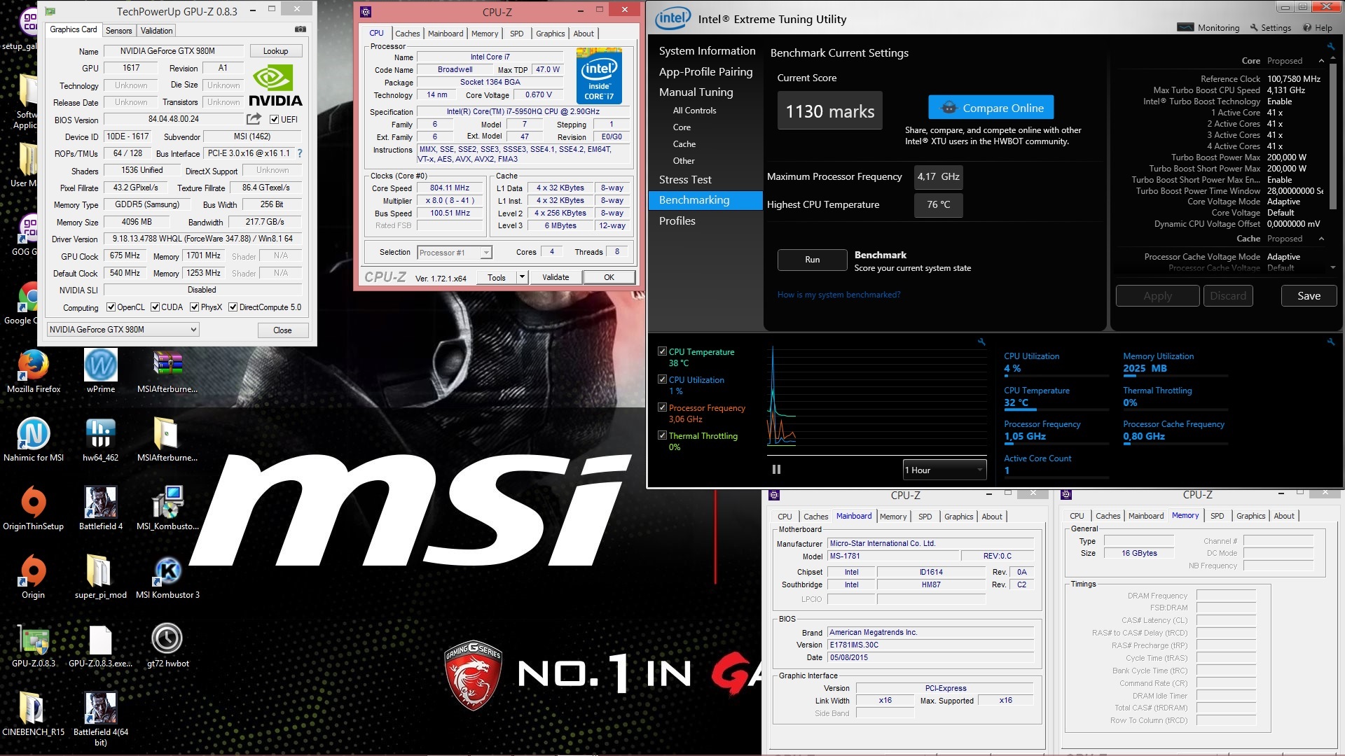Select Profiles in XTU sidebar

pos(677,220)
